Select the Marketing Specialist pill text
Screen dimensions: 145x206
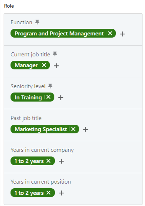pos(41,129)
